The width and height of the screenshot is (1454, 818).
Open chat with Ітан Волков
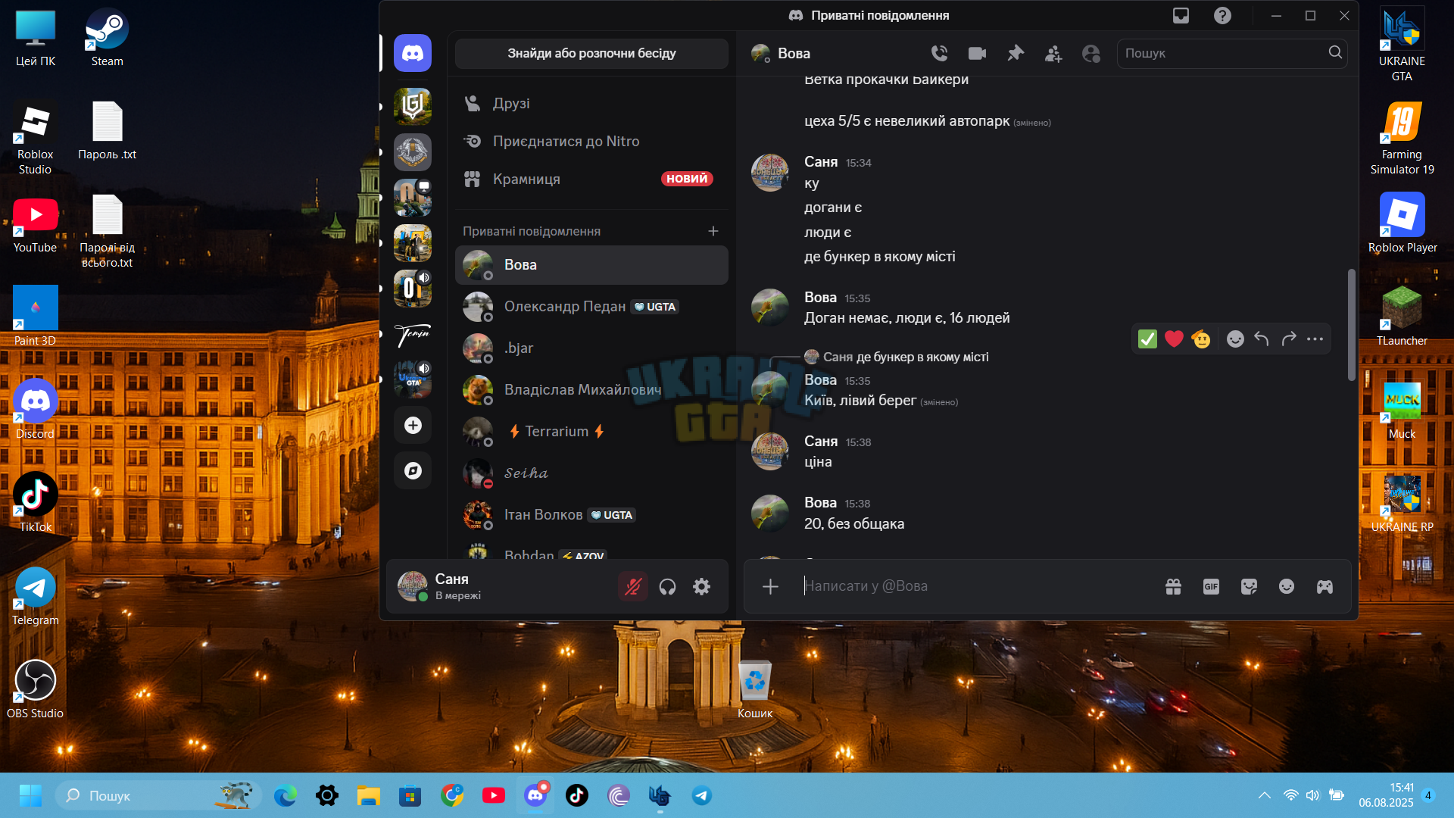click(591, 514)
